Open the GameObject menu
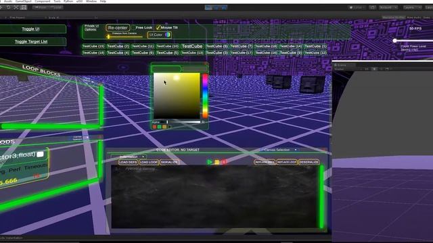The image size is (433, 243). pos(24,1)
